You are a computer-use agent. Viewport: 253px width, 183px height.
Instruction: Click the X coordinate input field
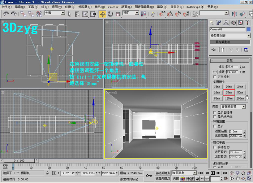pos(68,173)
